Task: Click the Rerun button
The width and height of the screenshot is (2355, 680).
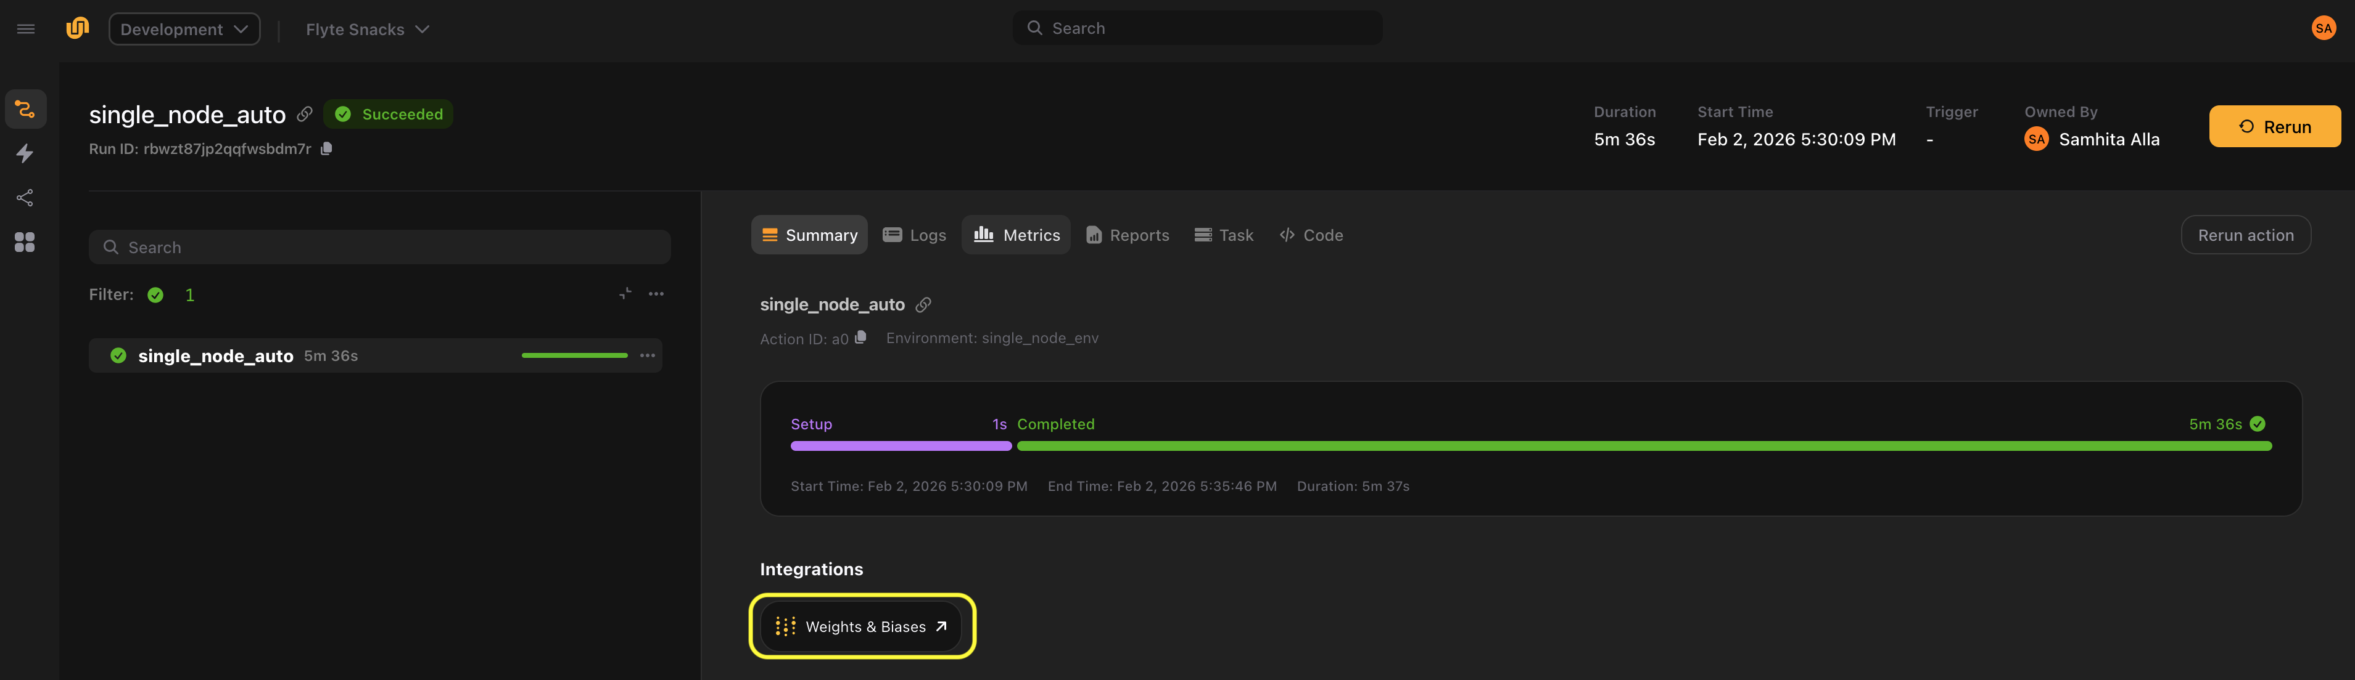Action: (x=2275, y=126)
